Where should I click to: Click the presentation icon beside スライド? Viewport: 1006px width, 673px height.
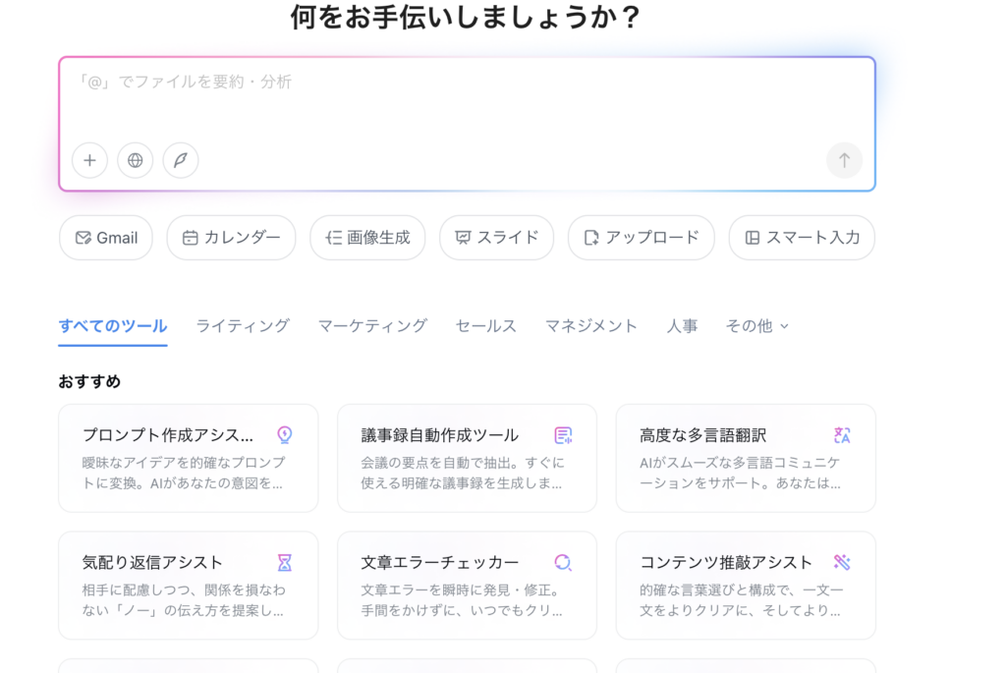pyautogui.click(x=463, y=238)
